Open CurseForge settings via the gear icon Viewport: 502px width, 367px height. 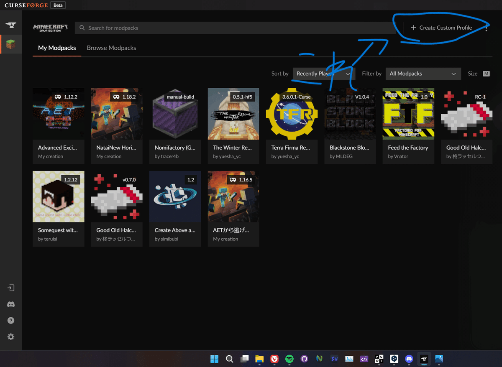(10, 336)
